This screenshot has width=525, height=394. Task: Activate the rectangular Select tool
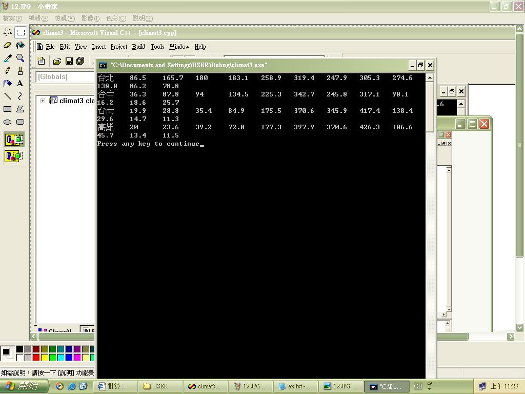coord(20,32)
